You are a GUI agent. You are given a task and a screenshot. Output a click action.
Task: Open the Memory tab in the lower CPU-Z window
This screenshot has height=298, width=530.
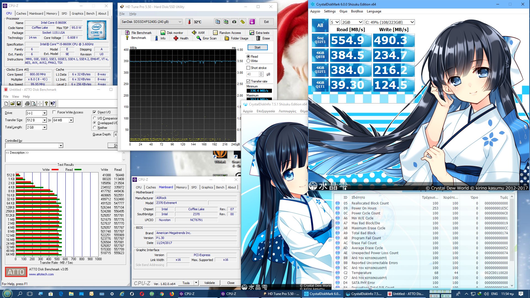click(x=181, y=187)
